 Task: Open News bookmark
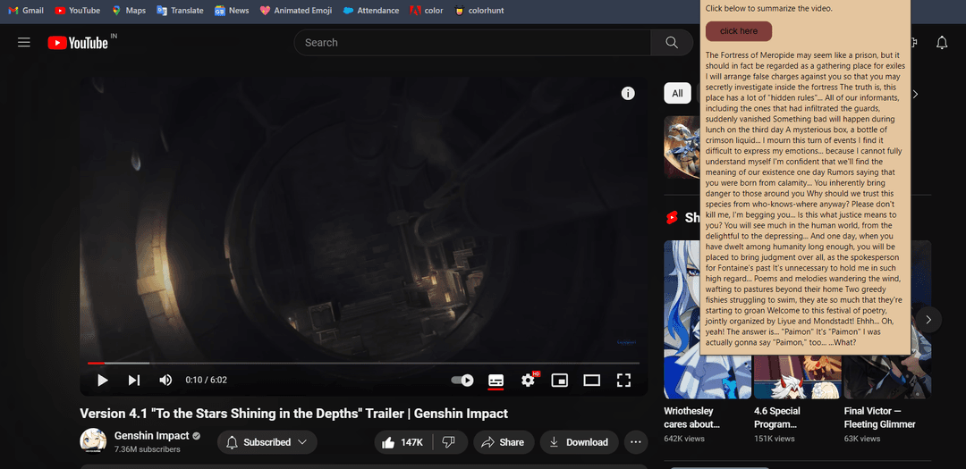click(x=232, y=11)
